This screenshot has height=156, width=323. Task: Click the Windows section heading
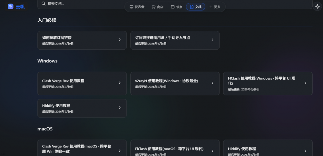coord(47,61)
